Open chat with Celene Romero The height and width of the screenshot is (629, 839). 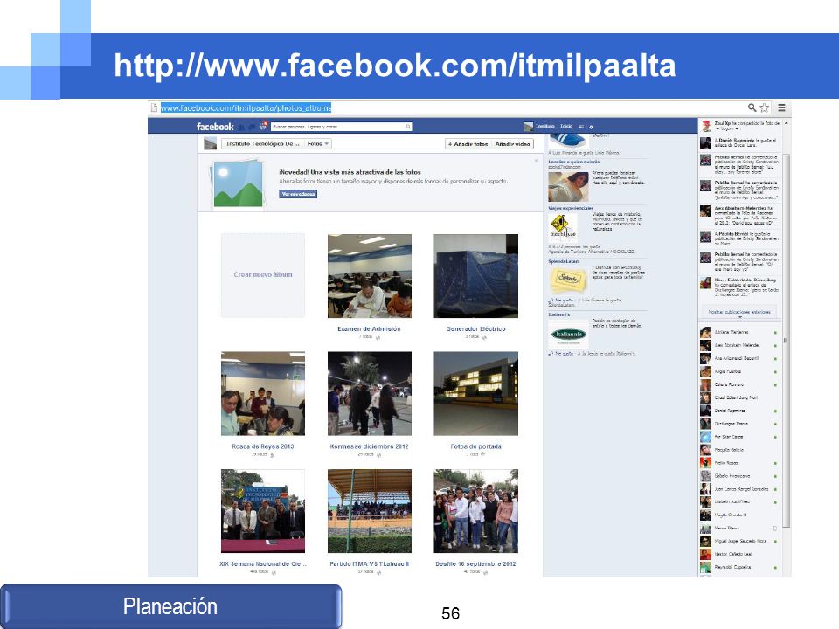[740, 384]
